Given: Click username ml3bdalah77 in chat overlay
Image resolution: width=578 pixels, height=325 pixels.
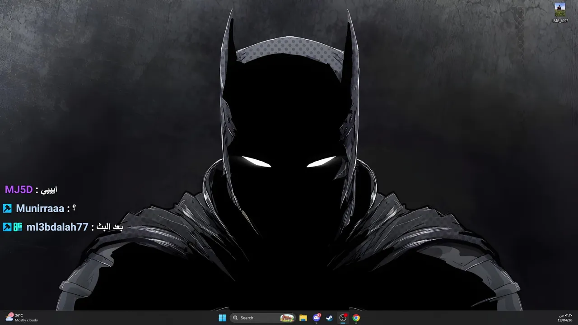Looking at the screenshot, I should coord(57,227).
